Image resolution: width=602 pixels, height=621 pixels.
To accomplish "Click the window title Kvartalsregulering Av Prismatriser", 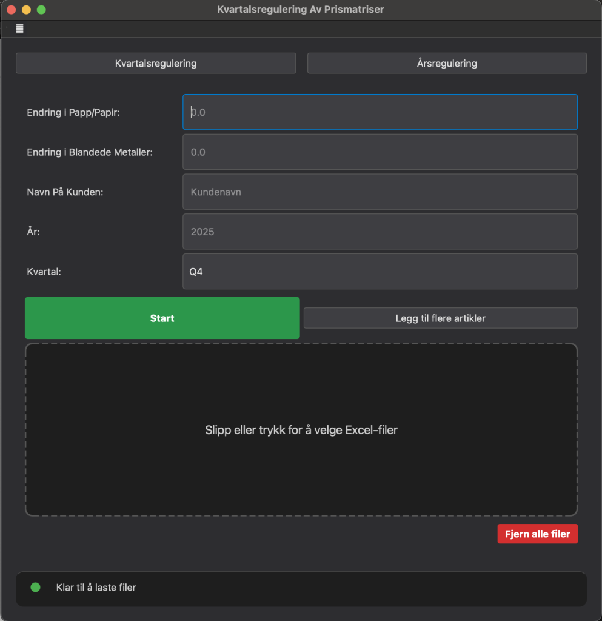I will click(x=301, y=10).
